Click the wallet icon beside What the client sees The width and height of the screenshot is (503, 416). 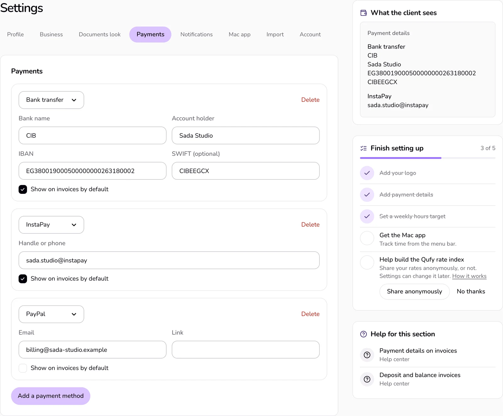click(363, 13)
